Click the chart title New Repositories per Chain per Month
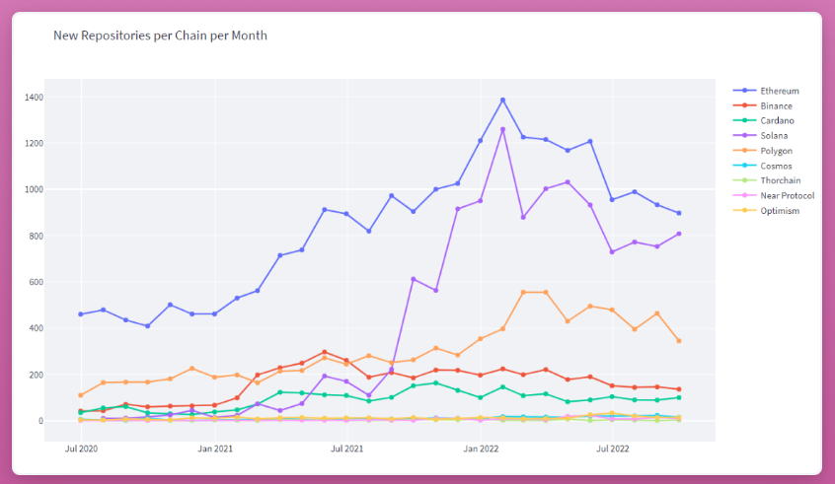 coord(160,35)
